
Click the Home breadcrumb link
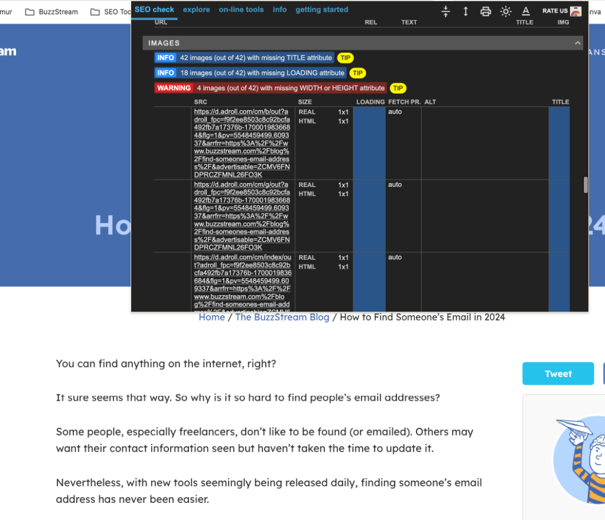pyautogui.click(x=212, y=317)
